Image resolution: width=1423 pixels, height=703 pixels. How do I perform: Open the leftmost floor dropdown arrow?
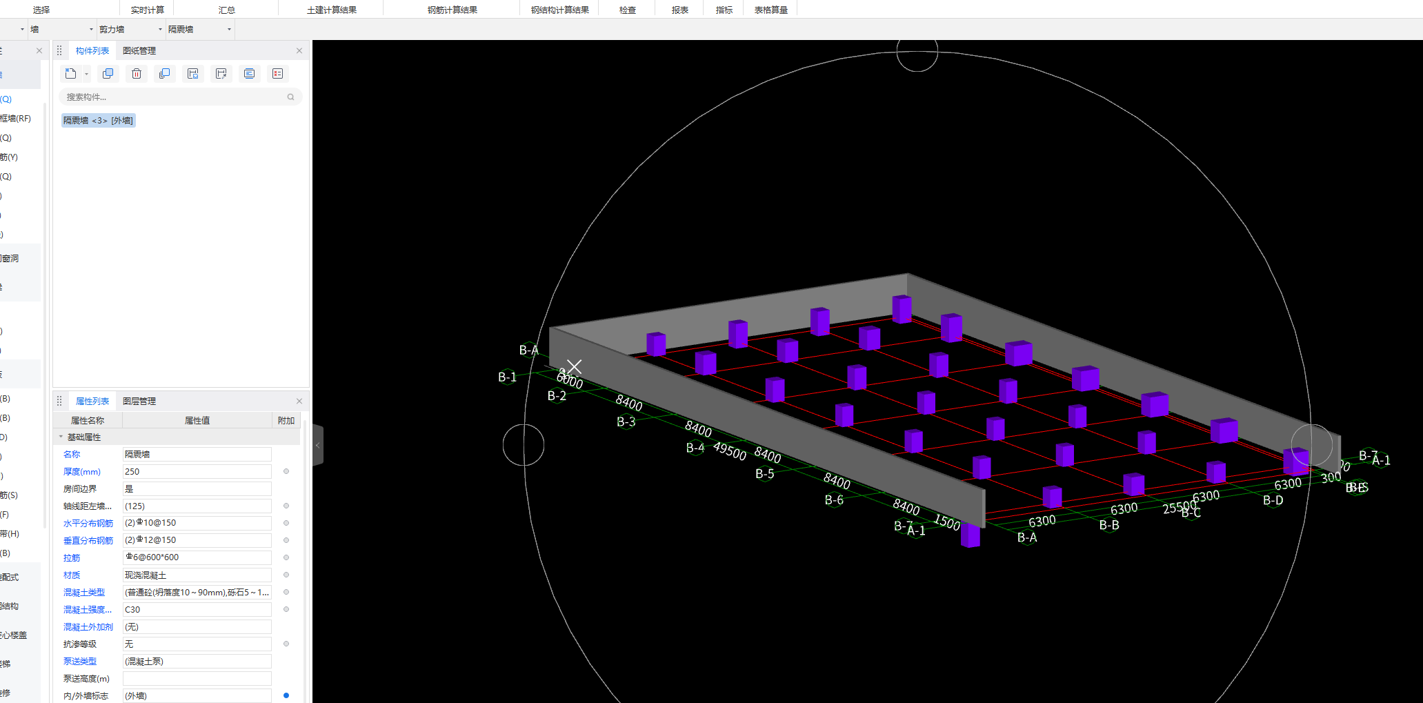[22, 29]
